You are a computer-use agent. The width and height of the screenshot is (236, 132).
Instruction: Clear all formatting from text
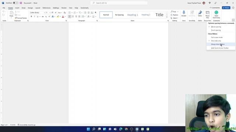[x=65, y=12]
